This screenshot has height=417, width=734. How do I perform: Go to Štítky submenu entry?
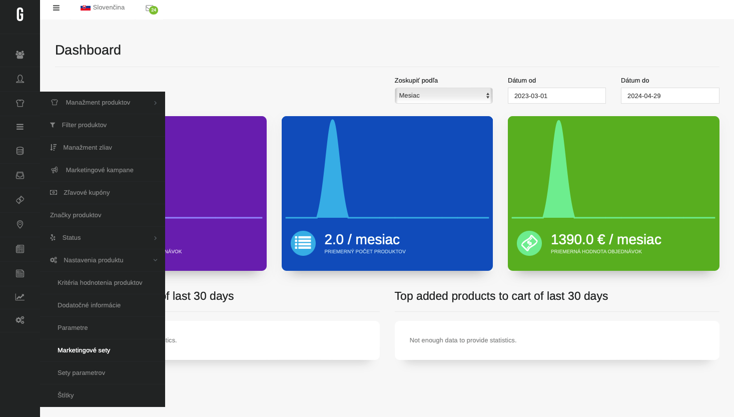(103, 395)
